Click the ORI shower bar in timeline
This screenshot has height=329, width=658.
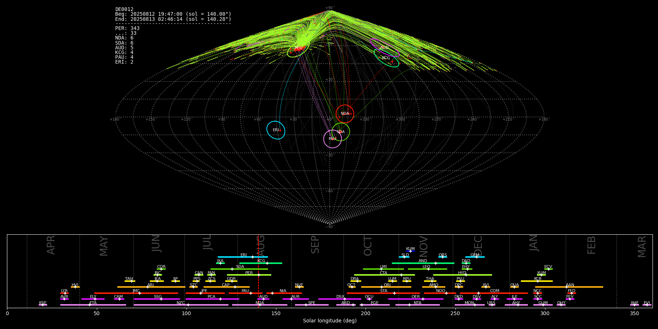point(386,287)
